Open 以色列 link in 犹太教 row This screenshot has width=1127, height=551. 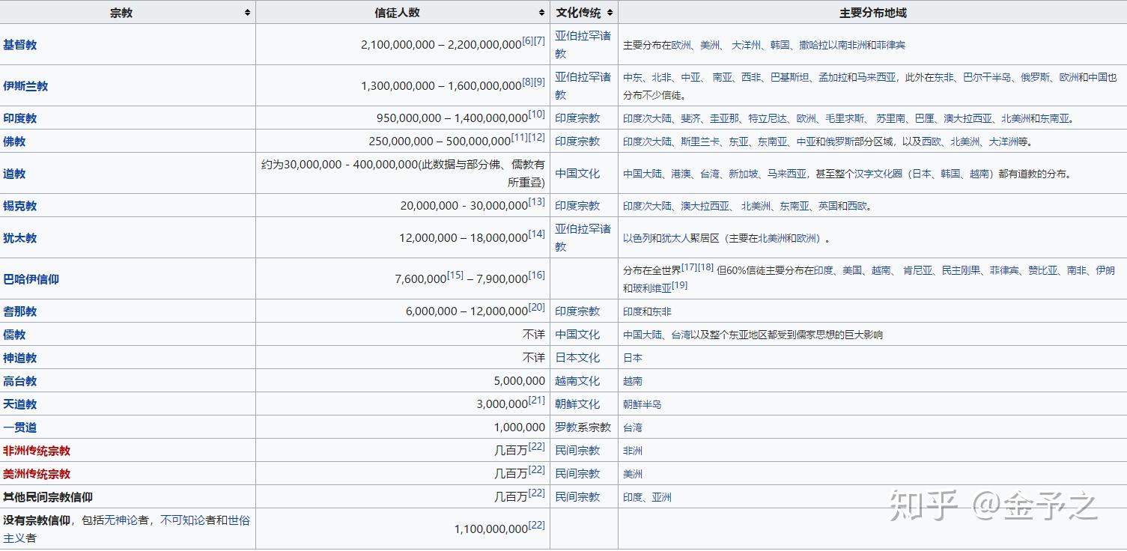tap(637, 238)
